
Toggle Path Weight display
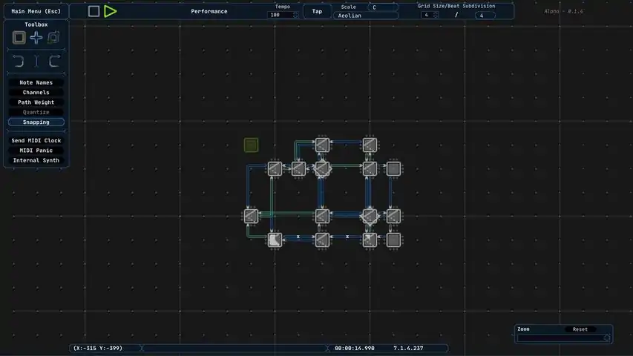pyautogui.click(x=36, y=102)
